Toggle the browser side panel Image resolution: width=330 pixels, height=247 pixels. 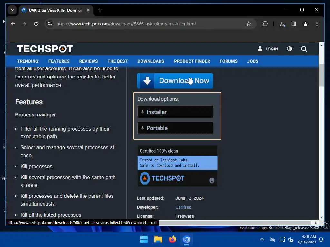[294, 24]
